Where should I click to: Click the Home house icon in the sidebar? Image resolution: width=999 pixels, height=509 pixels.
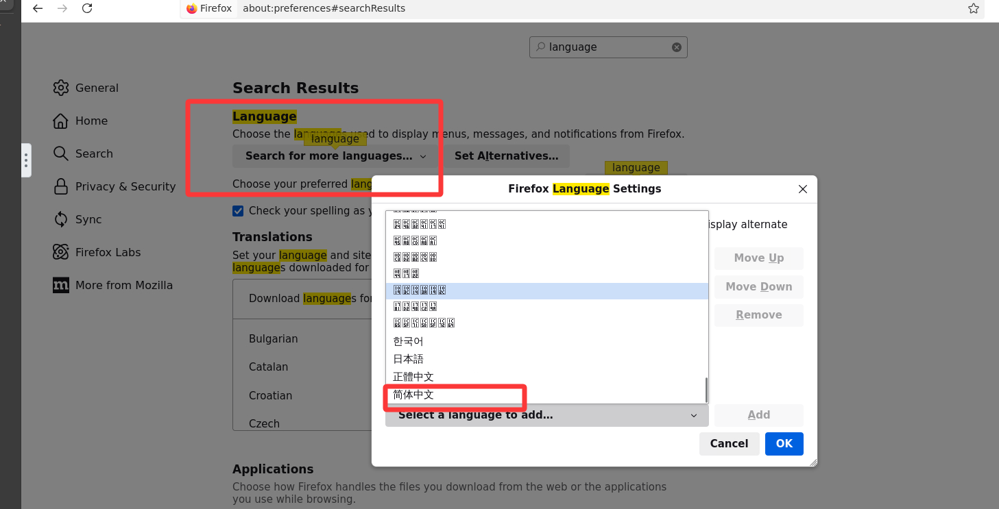click(x=61, y=121)
